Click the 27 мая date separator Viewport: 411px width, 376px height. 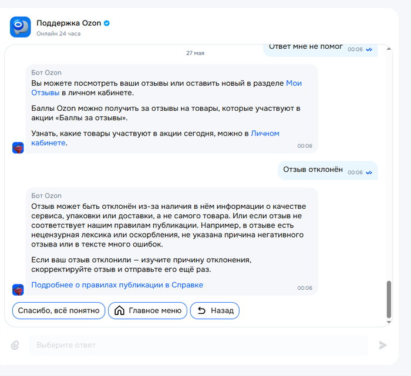click(x=195, y=53)
